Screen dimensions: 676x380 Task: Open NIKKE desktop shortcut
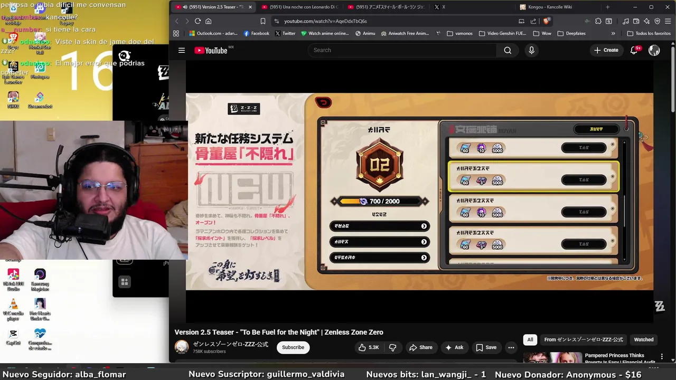tap(13, 100)
